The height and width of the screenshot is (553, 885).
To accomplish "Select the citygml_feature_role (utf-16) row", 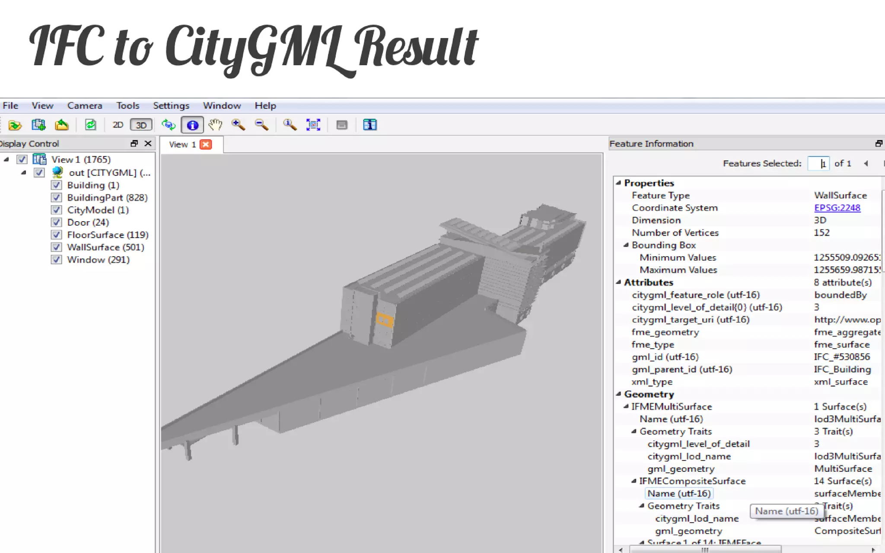I will (748, 295).
